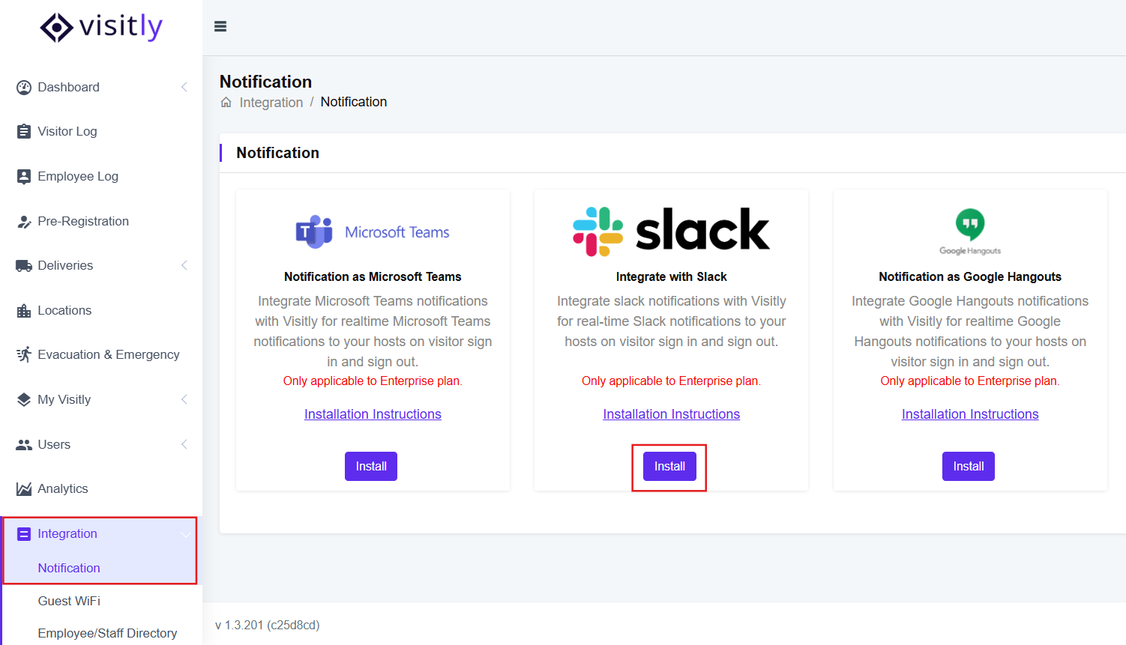Click the Employee Log badge icon
1126x645 pixels.
click(x=24, y=177)
